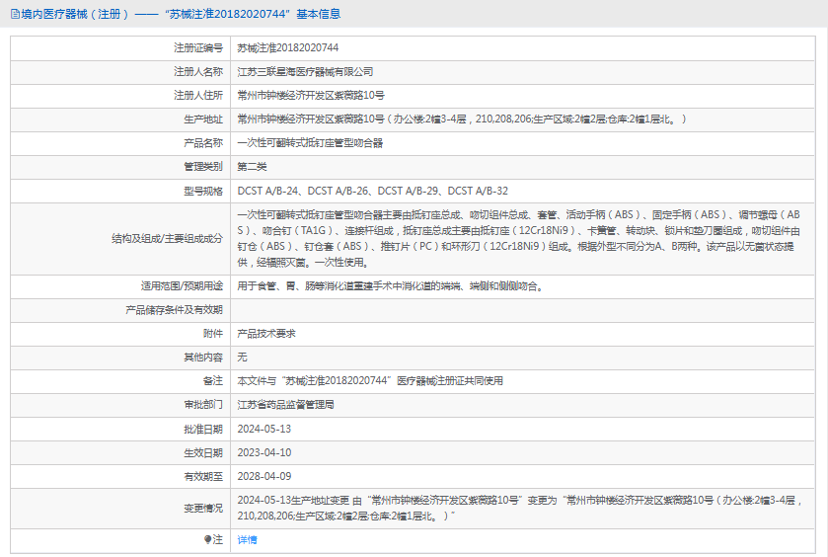Image resolution: width=828 pixels, height=557 pixels.
Task: Select the model specs DCST A/B-24 value
Action: (372, 191)
